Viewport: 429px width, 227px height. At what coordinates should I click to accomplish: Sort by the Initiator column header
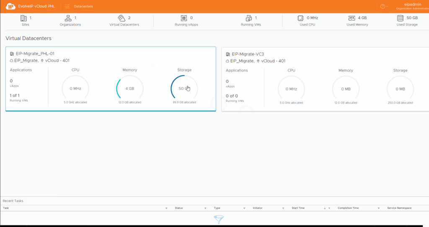click(258, 208)
